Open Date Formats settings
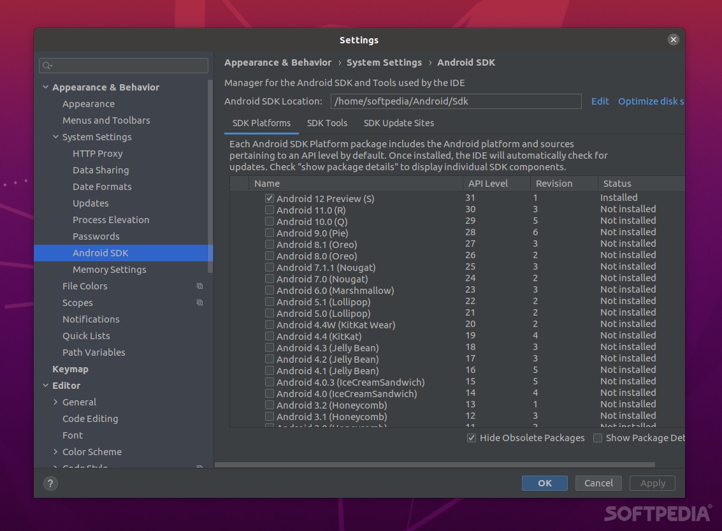Screen dimensions: 722x531 click(x=102, y=187)
